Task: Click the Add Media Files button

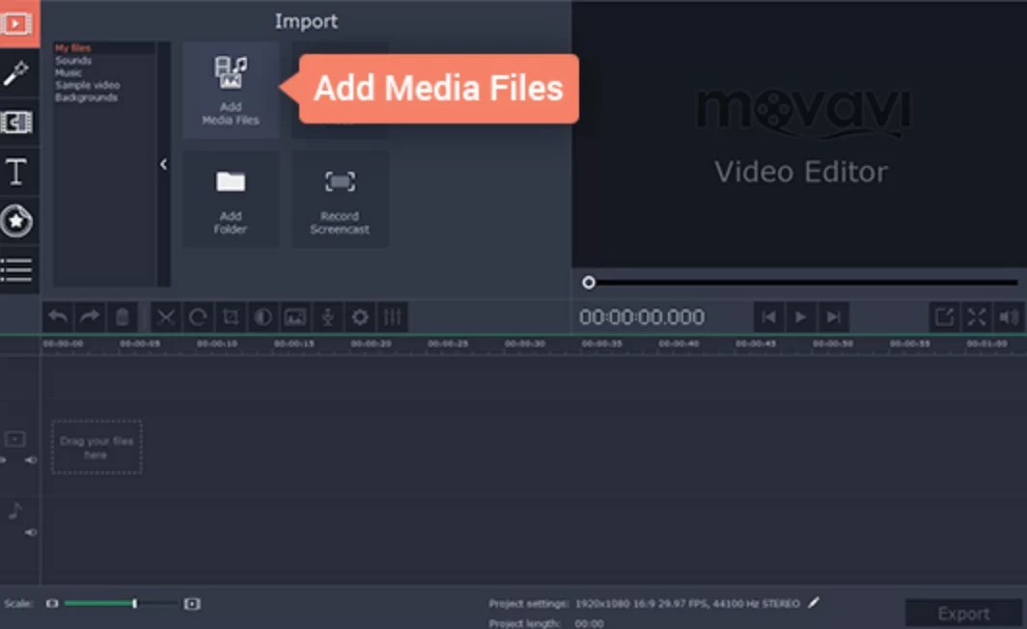Action: click(x=231, y=91)
